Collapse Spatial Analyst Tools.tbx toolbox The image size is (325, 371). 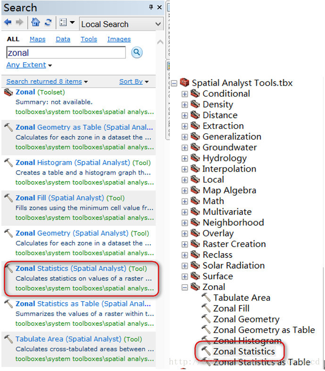174,83
